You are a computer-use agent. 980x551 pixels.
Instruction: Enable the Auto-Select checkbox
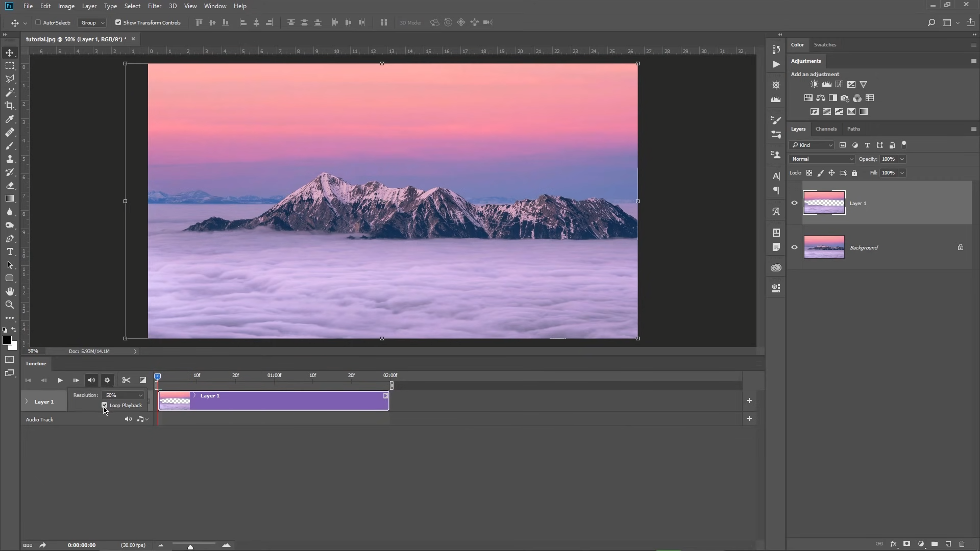click(x=38, y=22)
